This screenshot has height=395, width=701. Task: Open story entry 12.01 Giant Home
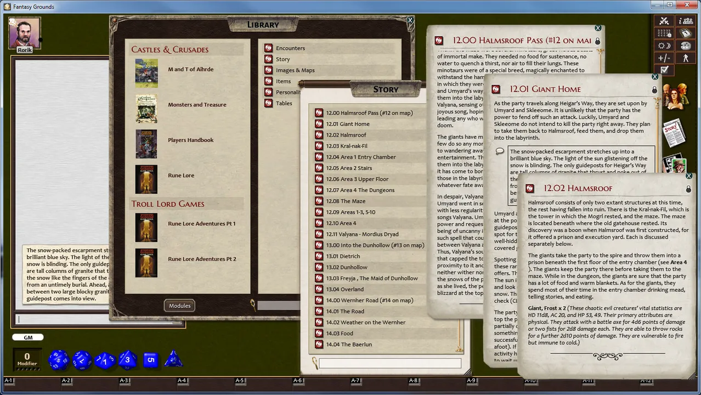coord(348,124)
